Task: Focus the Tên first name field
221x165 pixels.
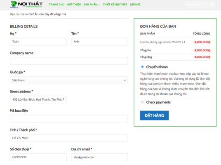Action: point(100,42)
